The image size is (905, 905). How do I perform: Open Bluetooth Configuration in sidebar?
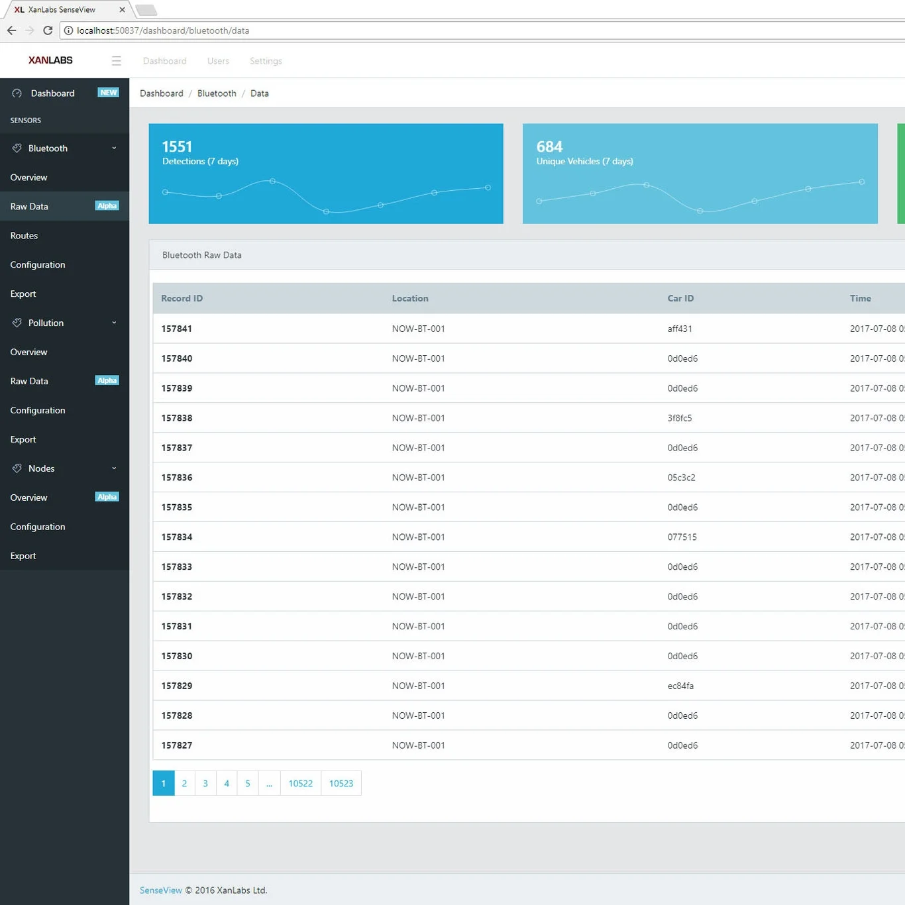64,265
